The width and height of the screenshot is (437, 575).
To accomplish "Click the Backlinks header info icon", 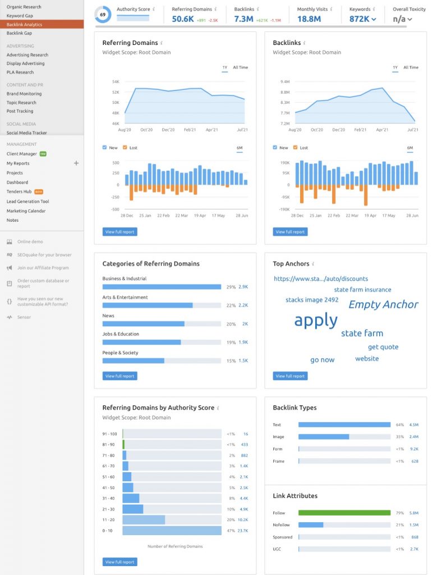I will [258, 9].
